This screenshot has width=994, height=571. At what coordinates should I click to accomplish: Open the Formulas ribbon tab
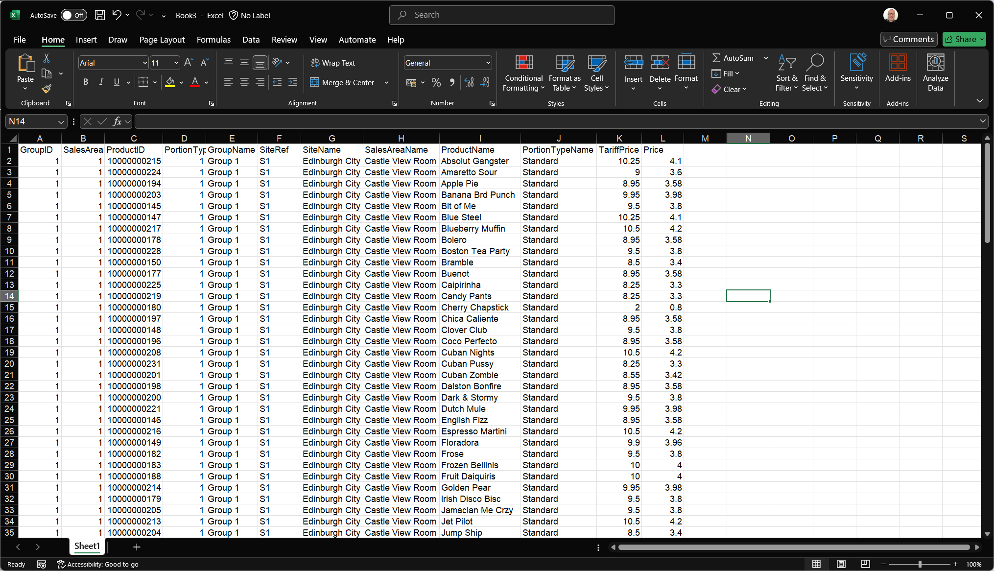click(x=213, y=40)
